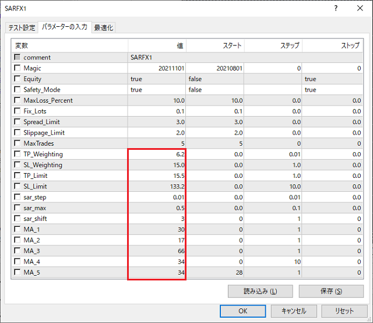
Task: Select TP_Weighting value 6.2
Action: point(157,154)
